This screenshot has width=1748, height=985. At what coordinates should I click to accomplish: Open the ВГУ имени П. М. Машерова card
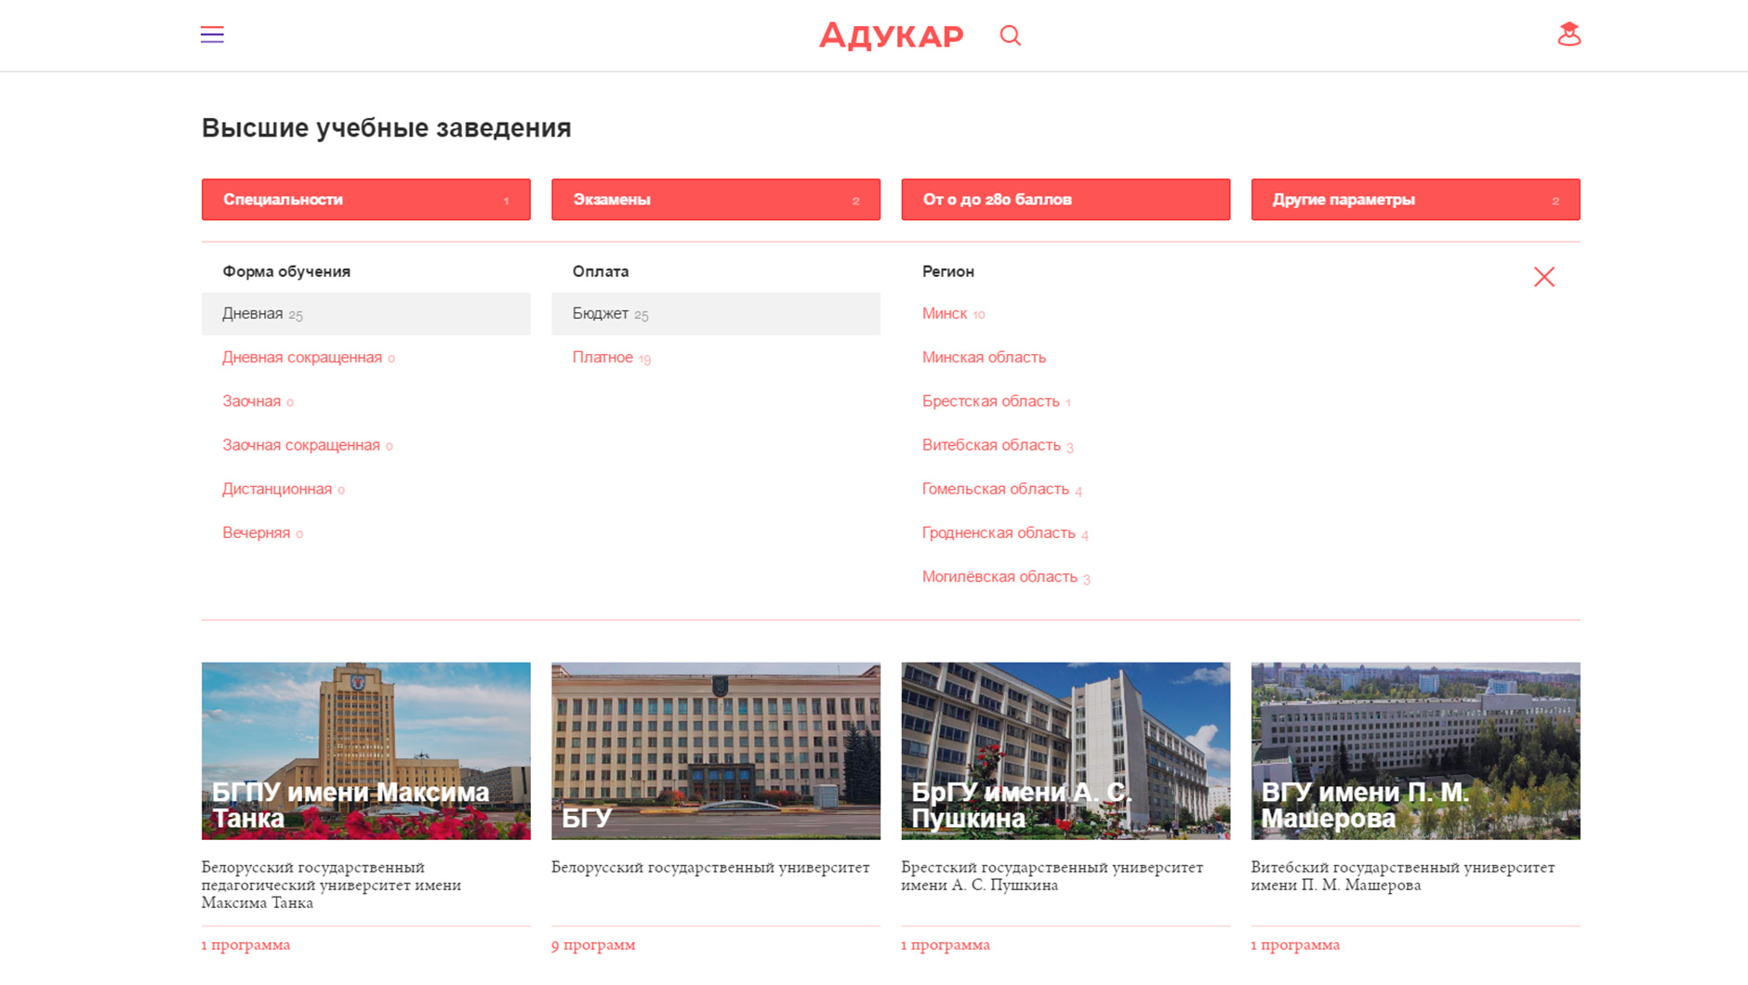click(1415, 751)
